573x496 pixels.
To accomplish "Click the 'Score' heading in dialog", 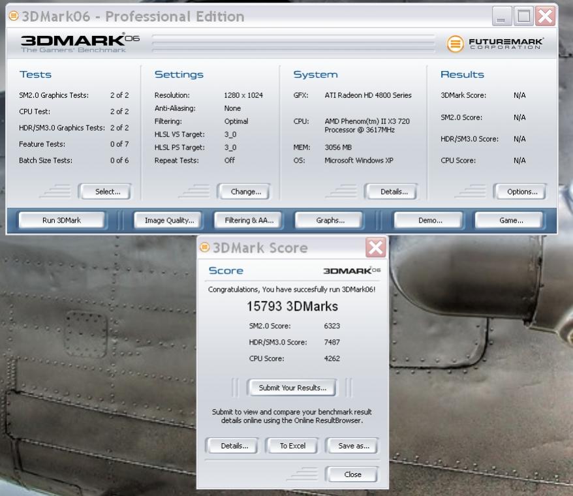I will (226, 270).
